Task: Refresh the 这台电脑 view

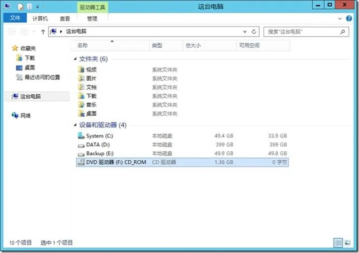Action: tap(254, 32)
